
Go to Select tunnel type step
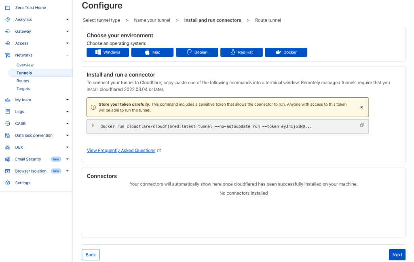coord(101,20)
